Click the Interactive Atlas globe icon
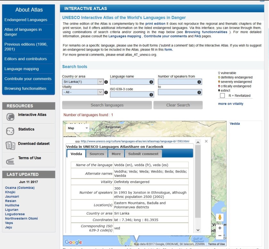Viewport: 269px width, 249px height. (10, 117)
